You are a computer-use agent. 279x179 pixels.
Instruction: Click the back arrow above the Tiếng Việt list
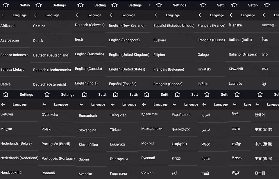(113, 104)
